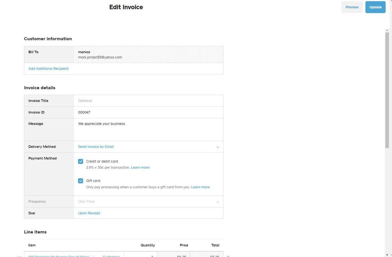
Task: Click the page vertical scrollbar
Action: tap(387, 90)
